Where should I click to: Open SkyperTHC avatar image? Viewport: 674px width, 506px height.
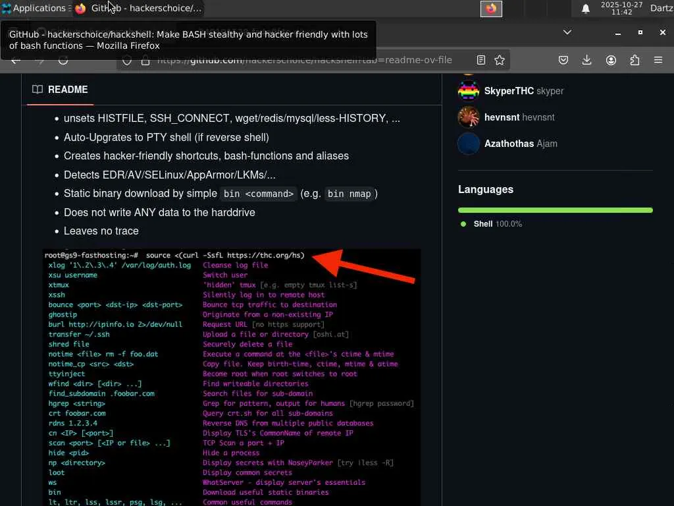(x=469, y=91)
